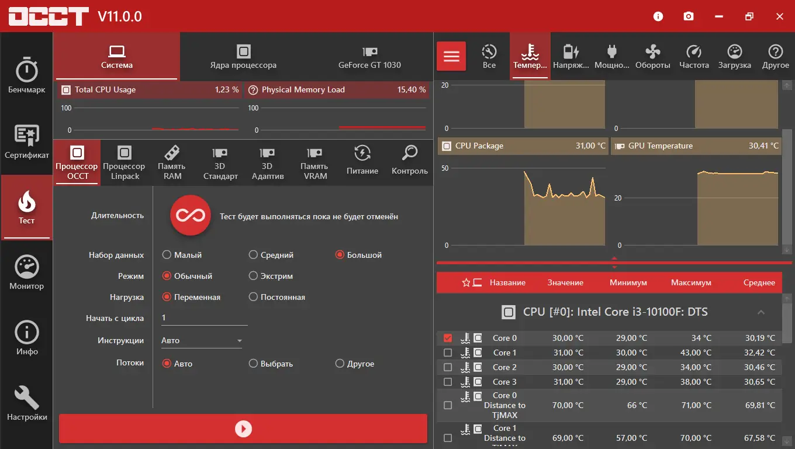This screenshot has height=449, width=795.
Task: Check the Core 0 Distance to TjMAX checkbox
Action: (448, 405)
